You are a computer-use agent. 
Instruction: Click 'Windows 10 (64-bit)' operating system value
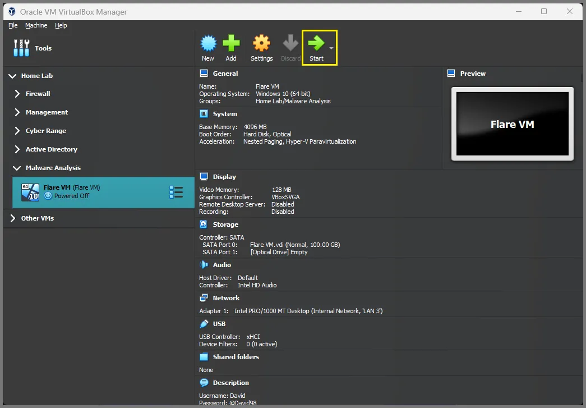click(283, 94)
